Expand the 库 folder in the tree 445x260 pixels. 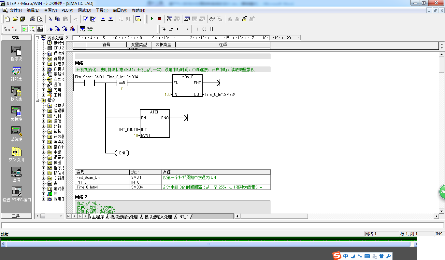tap(44, 194)
